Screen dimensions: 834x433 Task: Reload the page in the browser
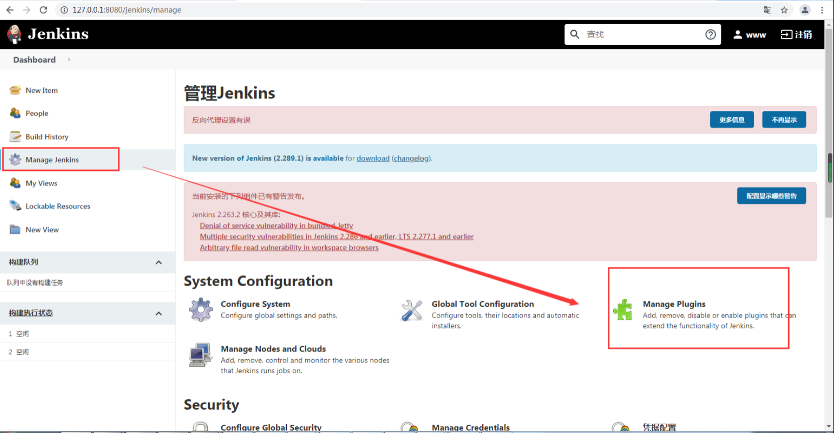pos(43,10)
